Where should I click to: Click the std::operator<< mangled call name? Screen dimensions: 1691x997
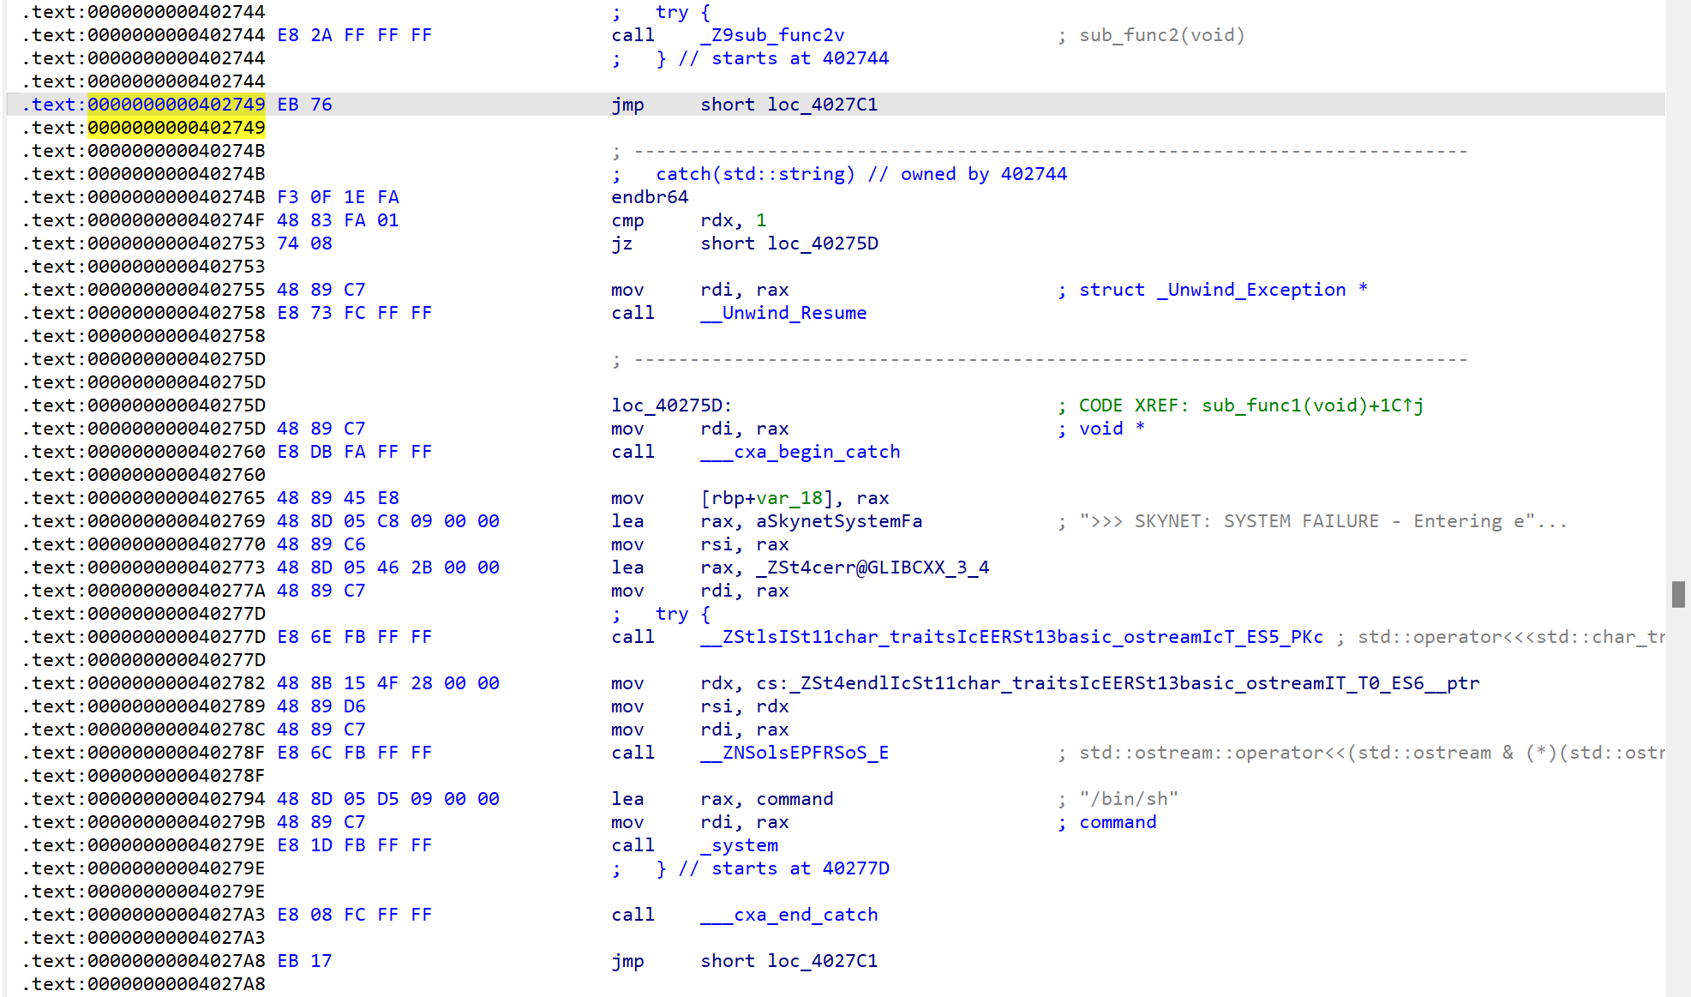[1011, 637]
